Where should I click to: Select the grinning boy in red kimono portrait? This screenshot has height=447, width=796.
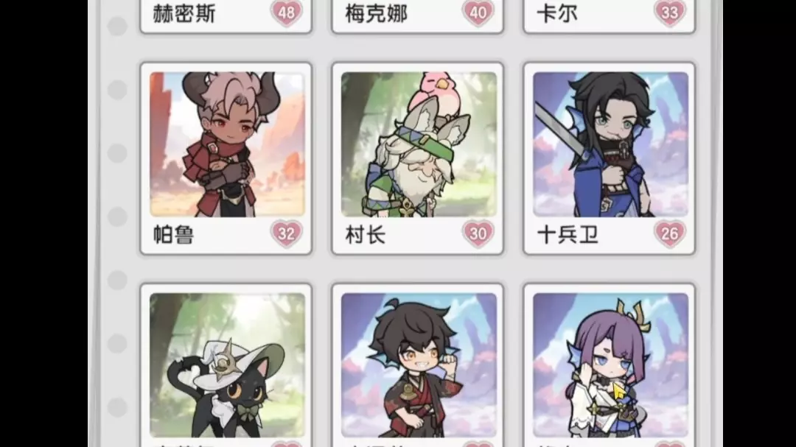pyautogui.click(x=419, y=365)
